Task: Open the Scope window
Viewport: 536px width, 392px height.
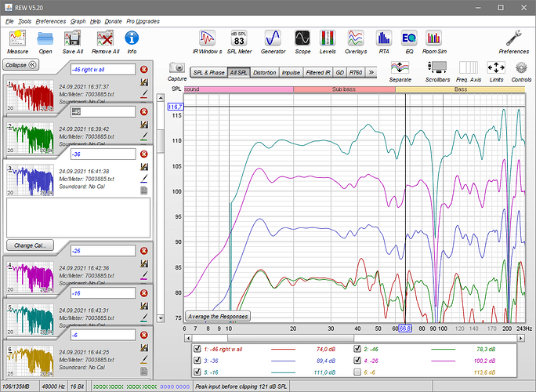Action: [302, 38]
